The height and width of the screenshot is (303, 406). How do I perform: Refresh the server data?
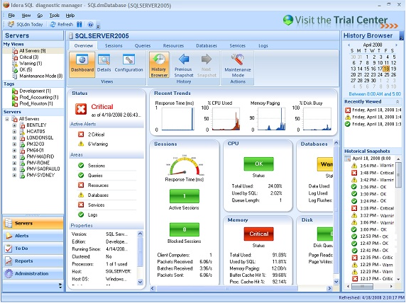(x=62, y=24)
